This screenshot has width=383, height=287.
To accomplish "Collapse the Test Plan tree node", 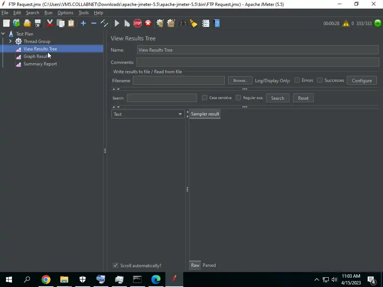I will click(x=3, y=34).
